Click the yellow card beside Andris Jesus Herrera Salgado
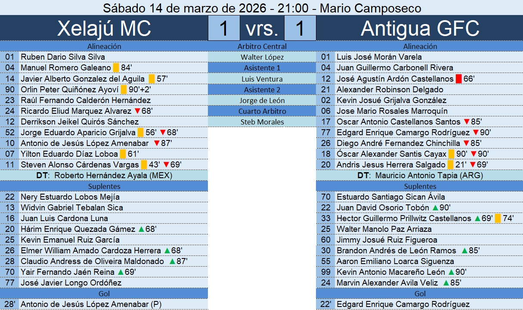This screenshot has width=523, height=310. click(x=451, y=165)
